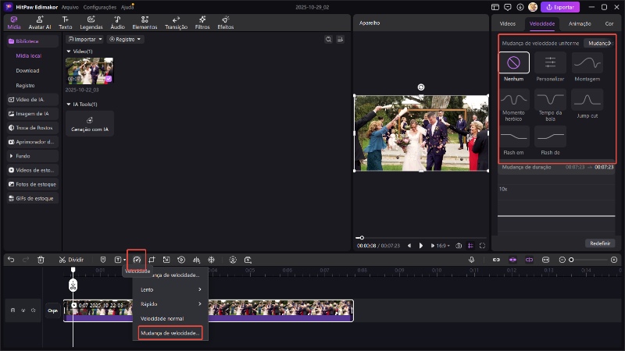Toggle track visibility eye icon
The height and width of the screenshot is (351, 625).
pyautogui.click(x=23, y=310)
